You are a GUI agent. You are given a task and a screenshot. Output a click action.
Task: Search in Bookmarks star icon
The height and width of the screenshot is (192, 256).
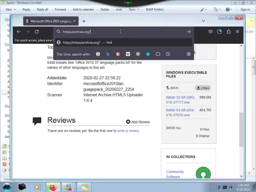148,54
